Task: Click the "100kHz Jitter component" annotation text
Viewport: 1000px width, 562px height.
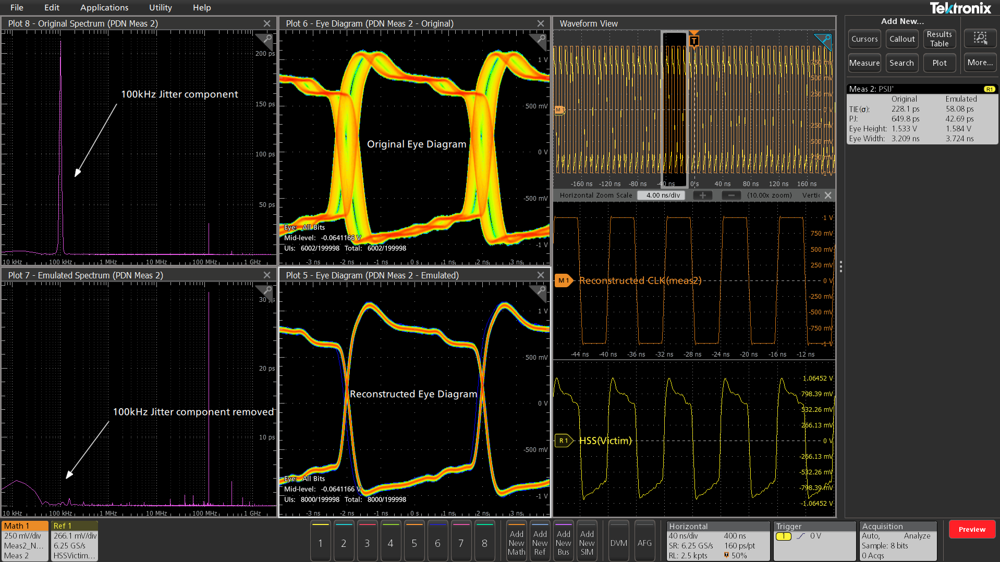Action: (179, 94)
